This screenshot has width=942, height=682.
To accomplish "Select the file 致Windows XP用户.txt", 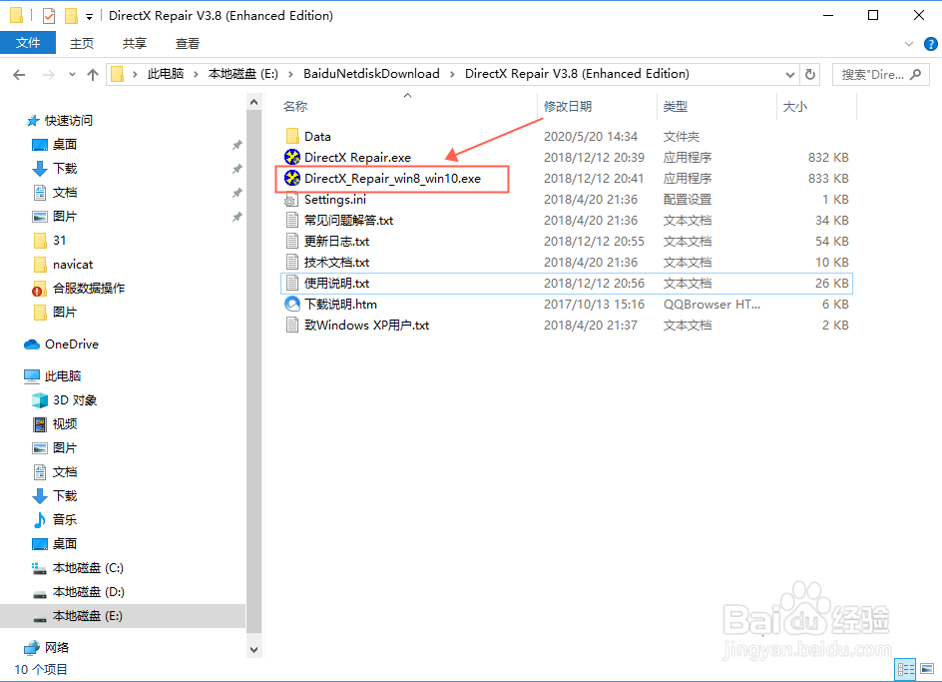I will tap(366, 326).
